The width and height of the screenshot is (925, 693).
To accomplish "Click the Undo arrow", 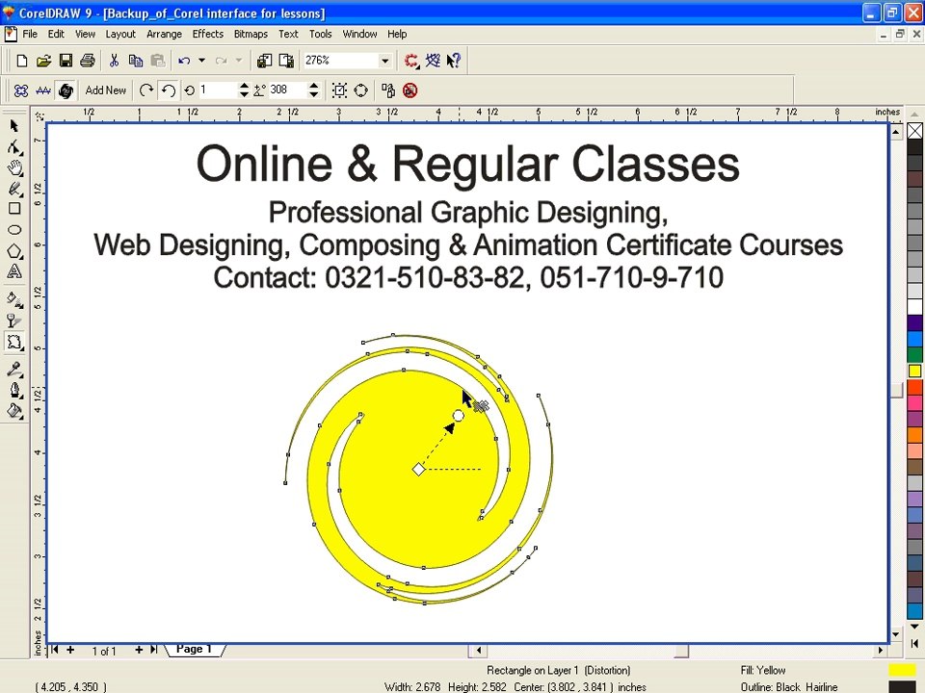I will [x=184, y=60].
